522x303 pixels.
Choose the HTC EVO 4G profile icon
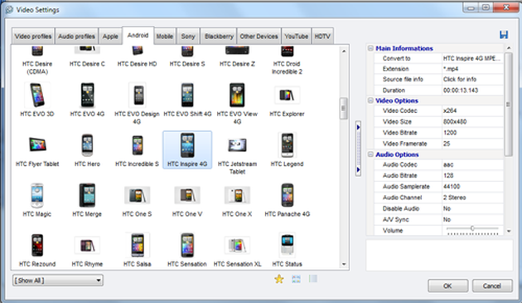pos(87,95)
